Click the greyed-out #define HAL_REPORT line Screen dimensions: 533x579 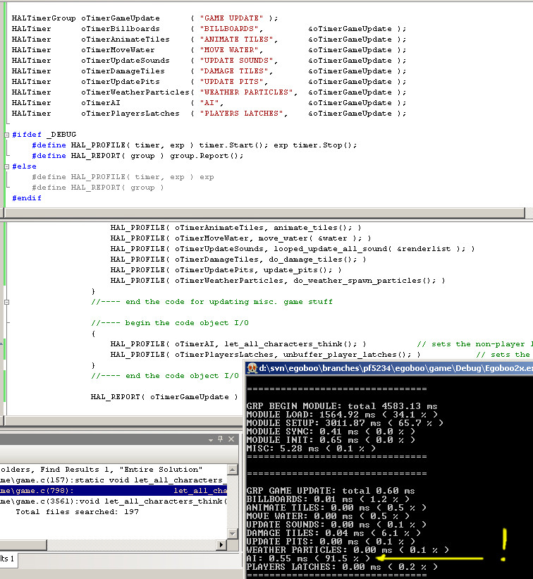click(x=98, y=188)
